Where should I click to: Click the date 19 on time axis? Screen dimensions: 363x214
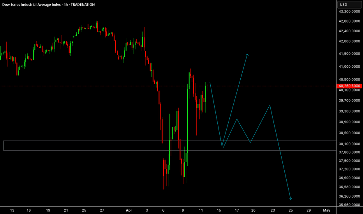[x=48, y=210]
